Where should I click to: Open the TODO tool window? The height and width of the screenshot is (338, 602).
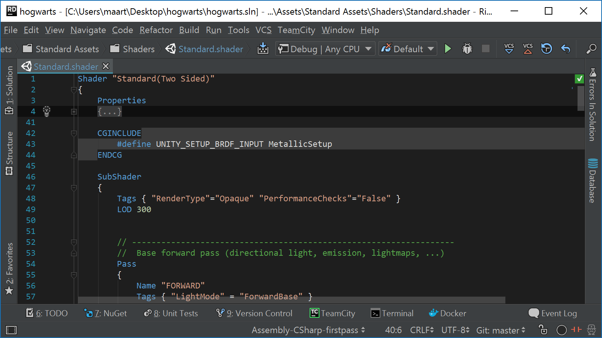[x=47, y=313]
